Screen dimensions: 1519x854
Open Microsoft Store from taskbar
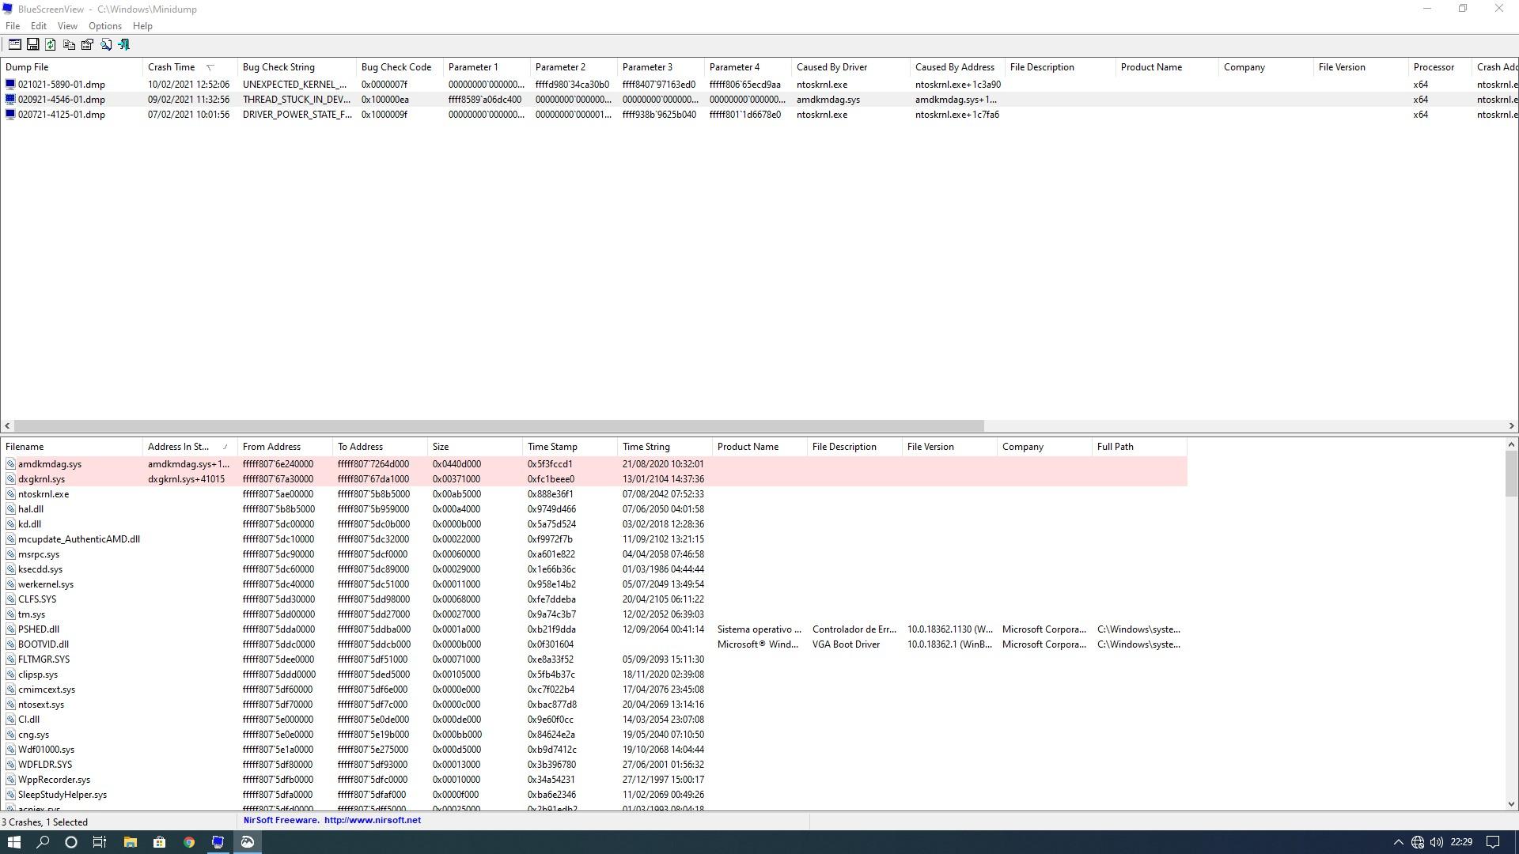click(x=159, y=842)
